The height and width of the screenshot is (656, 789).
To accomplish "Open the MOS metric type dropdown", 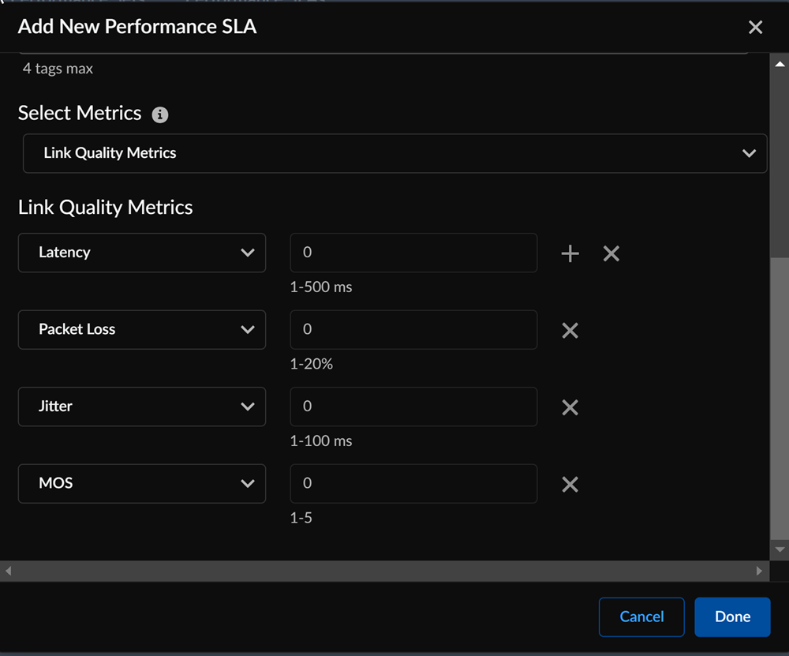I will (x=142, y=483).
